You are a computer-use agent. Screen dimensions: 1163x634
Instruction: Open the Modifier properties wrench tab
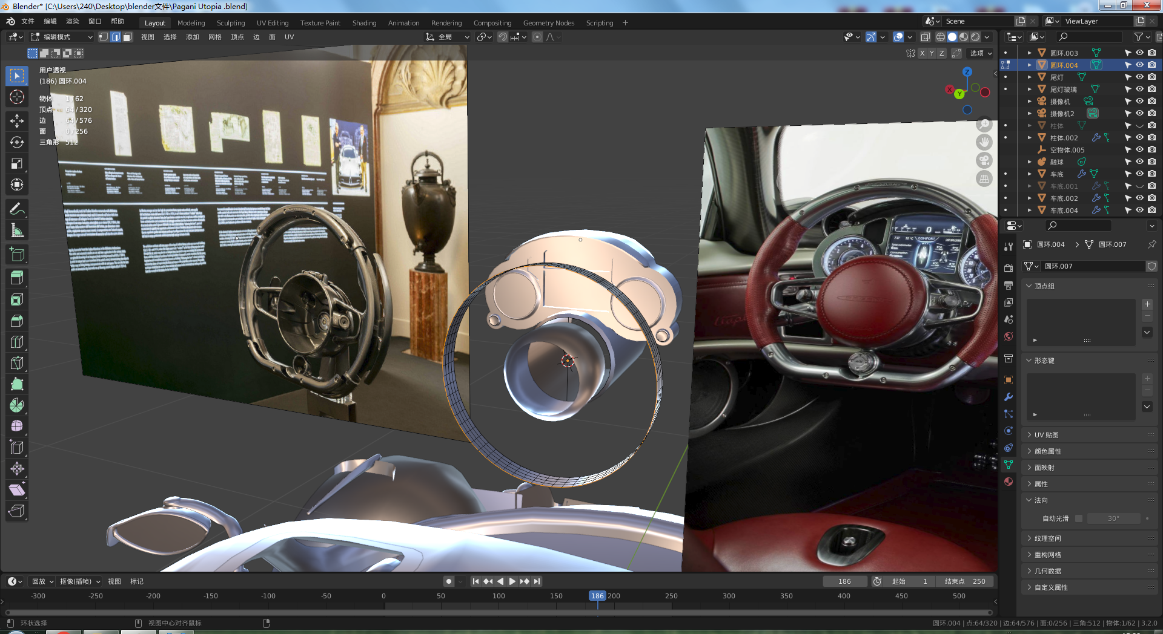pyautogui.click(x=1009, y=397)
